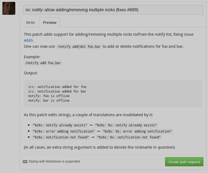Image resolution: width=208 pixels, height=173 pixels.
Task: Click the example snippet "/notify add foo,bar"
Action: pyautogui.click(x=43, y=63)
